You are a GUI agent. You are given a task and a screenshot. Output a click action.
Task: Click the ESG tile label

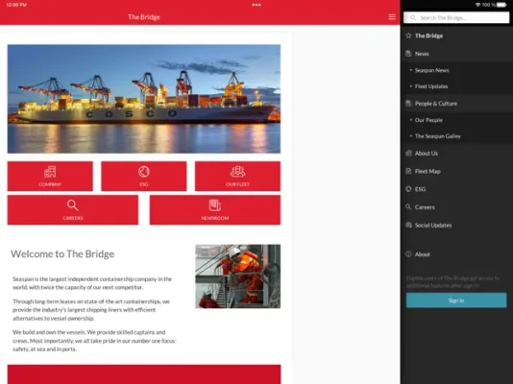point(144,184)
